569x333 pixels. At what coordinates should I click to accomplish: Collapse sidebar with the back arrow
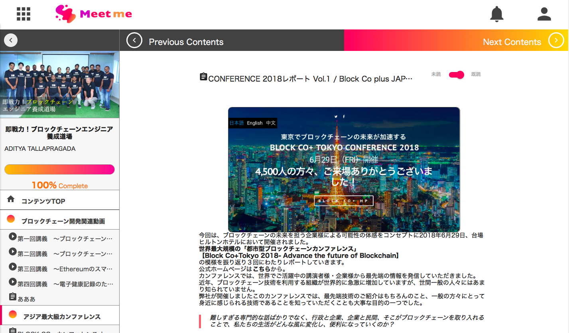(x=11, y=40)
